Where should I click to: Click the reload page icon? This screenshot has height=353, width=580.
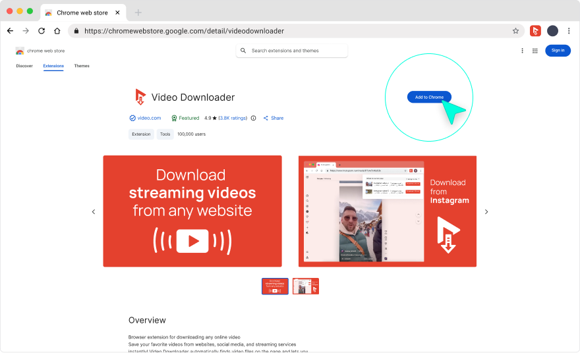[42, 31]
